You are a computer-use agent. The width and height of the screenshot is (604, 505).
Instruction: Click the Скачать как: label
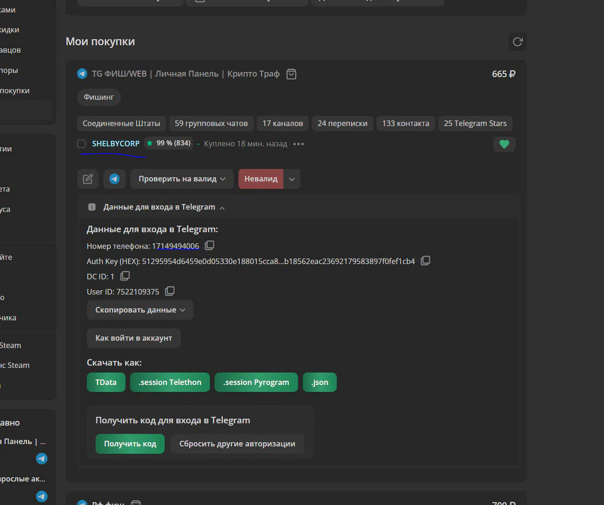pyautogui.click(x=114, y=363)
